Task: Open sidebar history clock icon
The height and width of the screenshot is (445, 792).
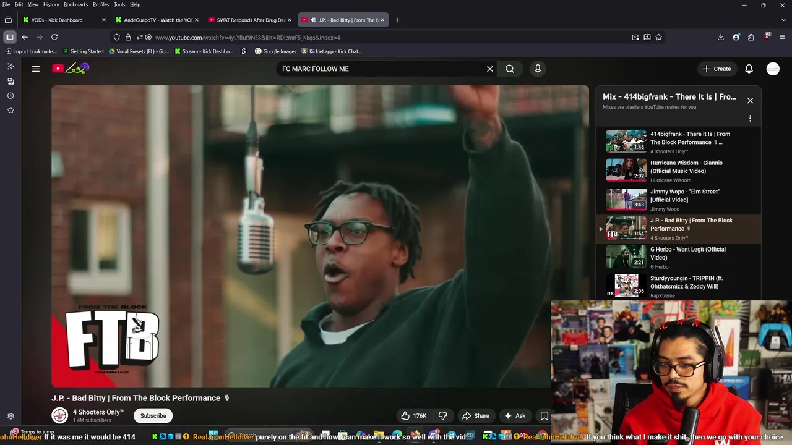Action: (x=11, y=96)
